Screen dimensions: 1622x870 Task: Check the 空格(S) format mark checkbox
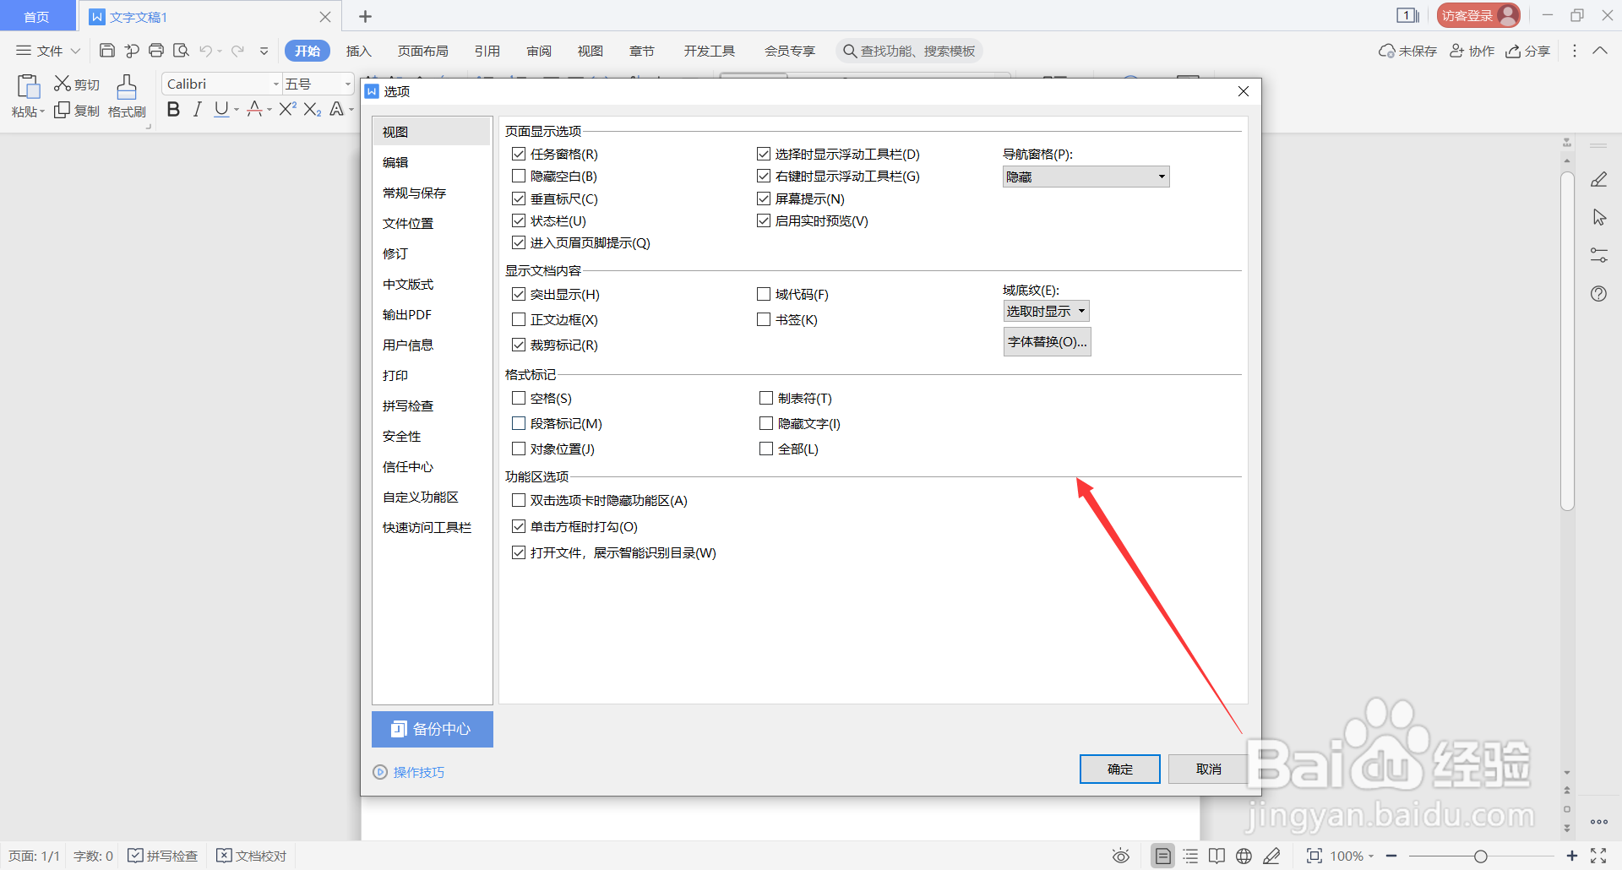tap(519, 398)
